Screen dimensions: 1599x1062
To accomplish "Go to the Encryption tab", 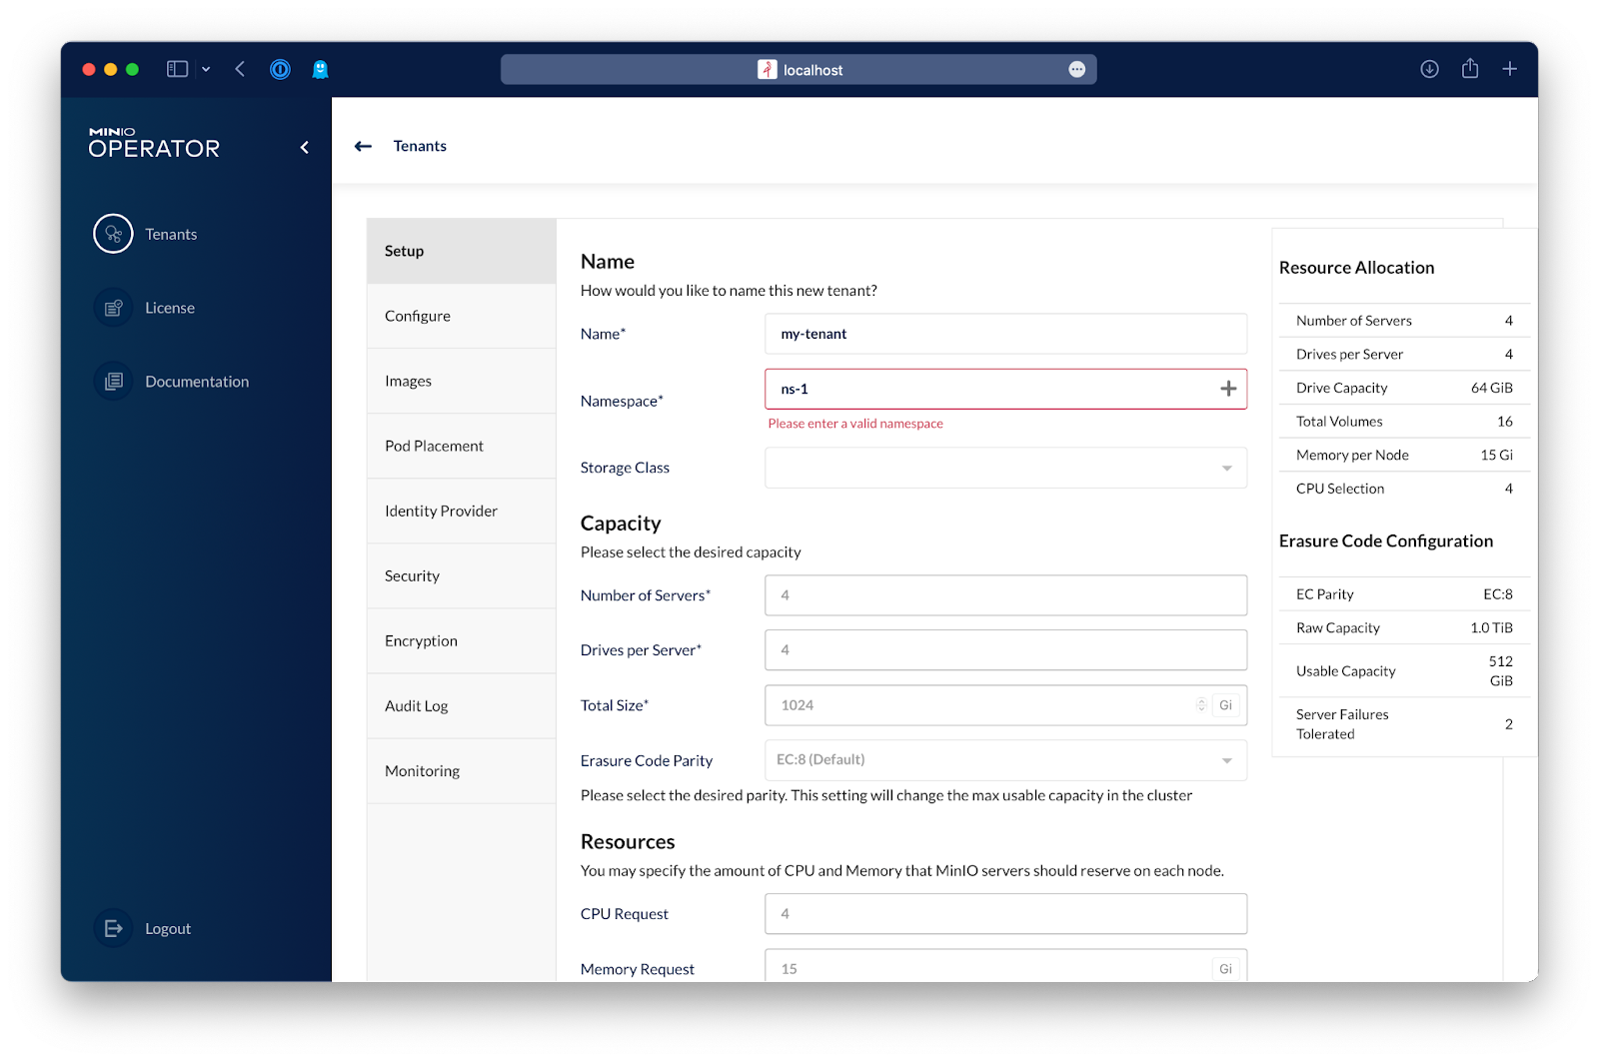I will [x=421, y=640].
